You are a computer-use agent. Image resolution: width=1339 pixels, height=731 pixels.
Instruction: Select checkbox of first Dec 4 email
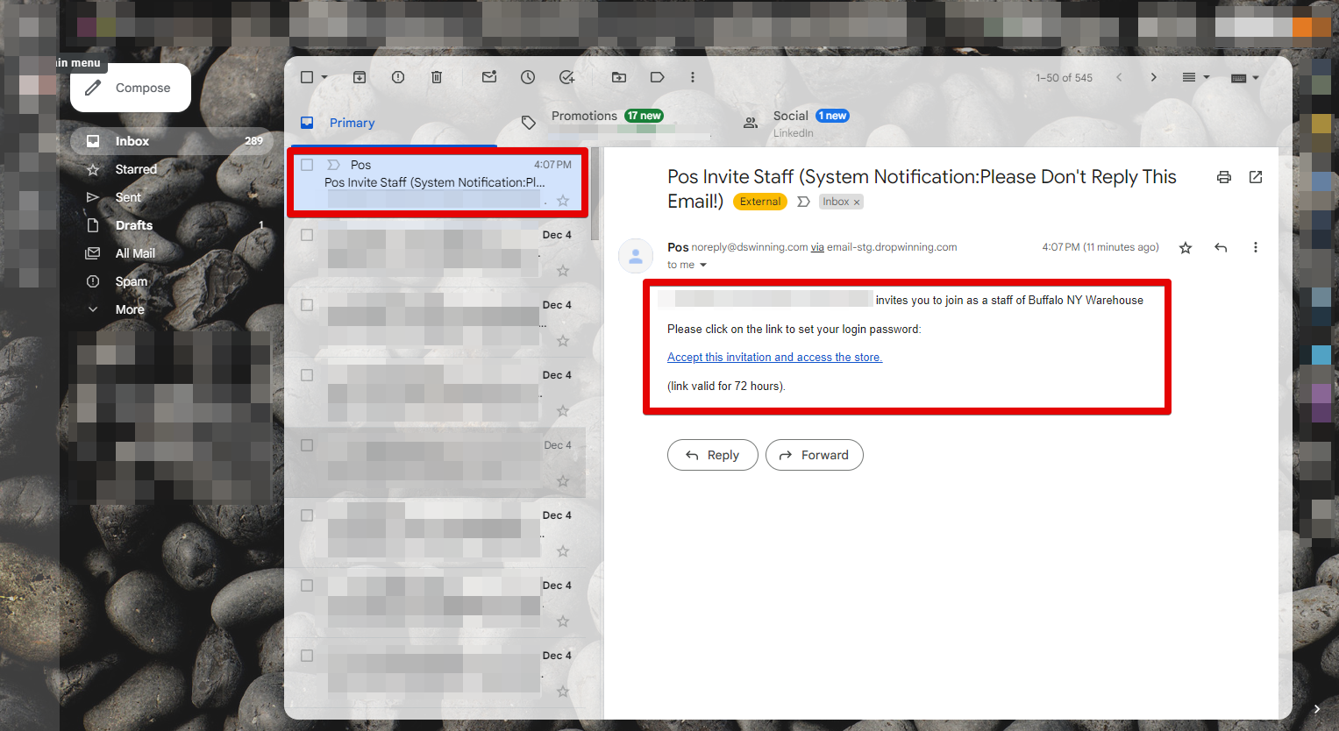pyautogui.click(x=307, y=235)
